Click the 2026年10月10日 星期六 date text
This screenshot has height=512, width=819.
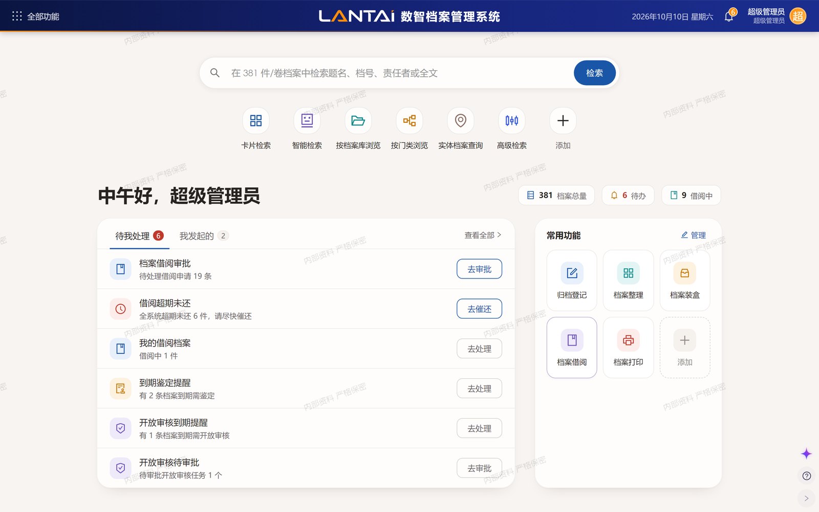[673, 17]
